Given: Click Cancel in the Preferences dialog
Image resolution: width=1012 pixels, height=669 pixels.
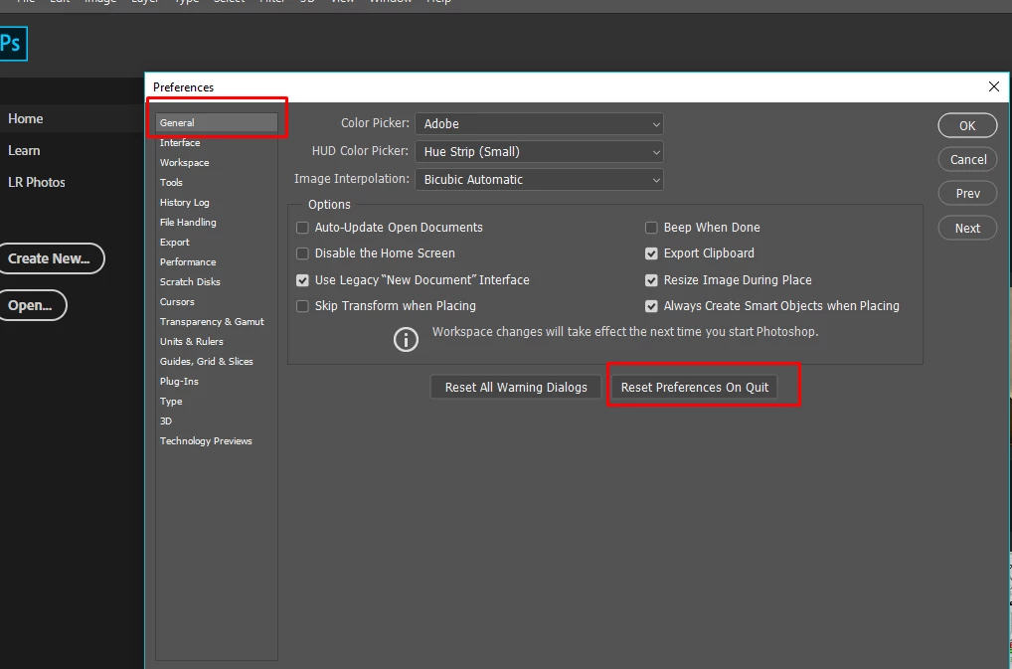Looking at the screenshot, I should (967, 159).
